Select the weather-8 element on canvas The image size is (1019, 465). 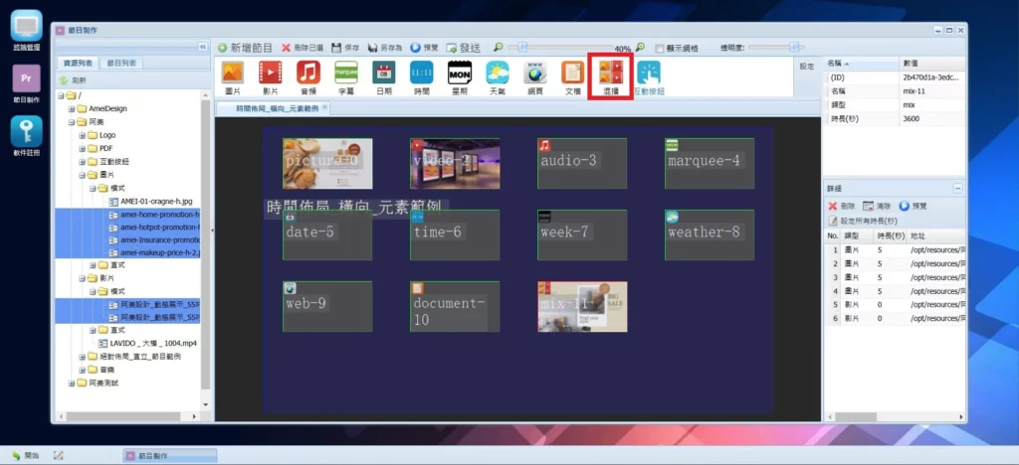[709, 234]
